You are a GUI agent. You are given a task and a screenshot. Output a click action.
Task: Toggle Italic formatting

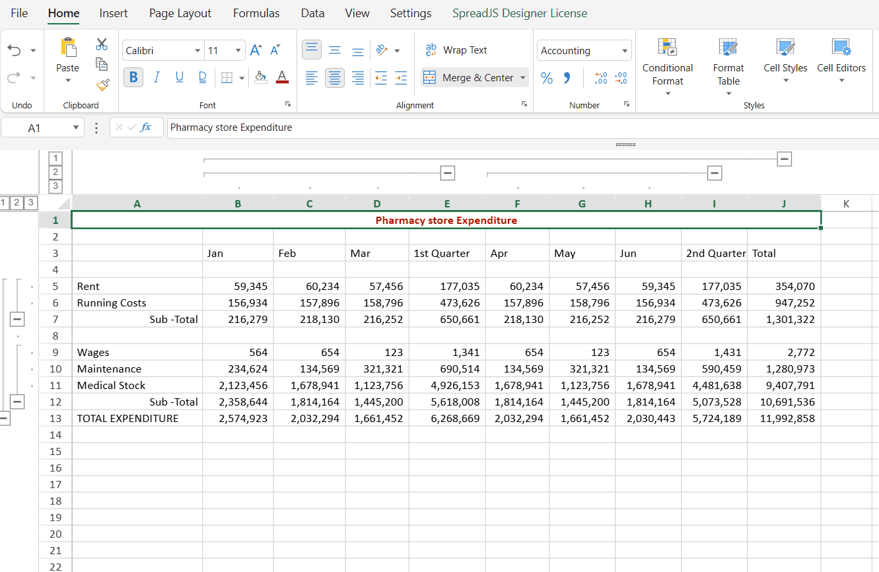pyautogui.click(x=157, y=78)
